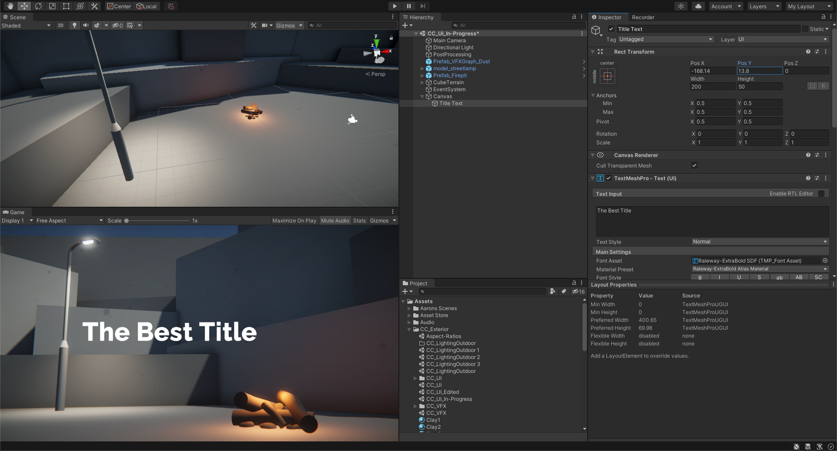Switch to the Recorder tab

pyautogui.click(x=643, y=17)
